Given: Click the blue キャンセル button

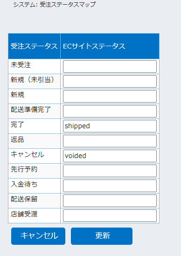Looking at the screenshot, I should tap(38, 236).
